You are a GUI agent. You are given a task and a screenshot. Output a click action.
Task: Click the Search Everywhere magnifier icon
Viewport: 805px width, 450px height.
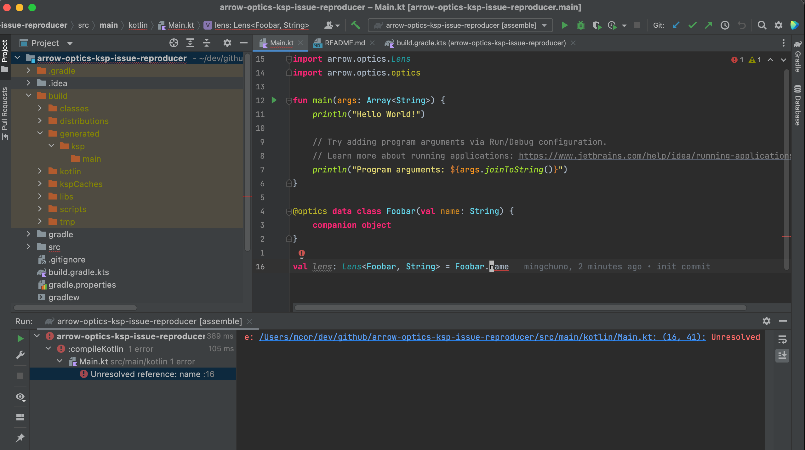point(762,25)
